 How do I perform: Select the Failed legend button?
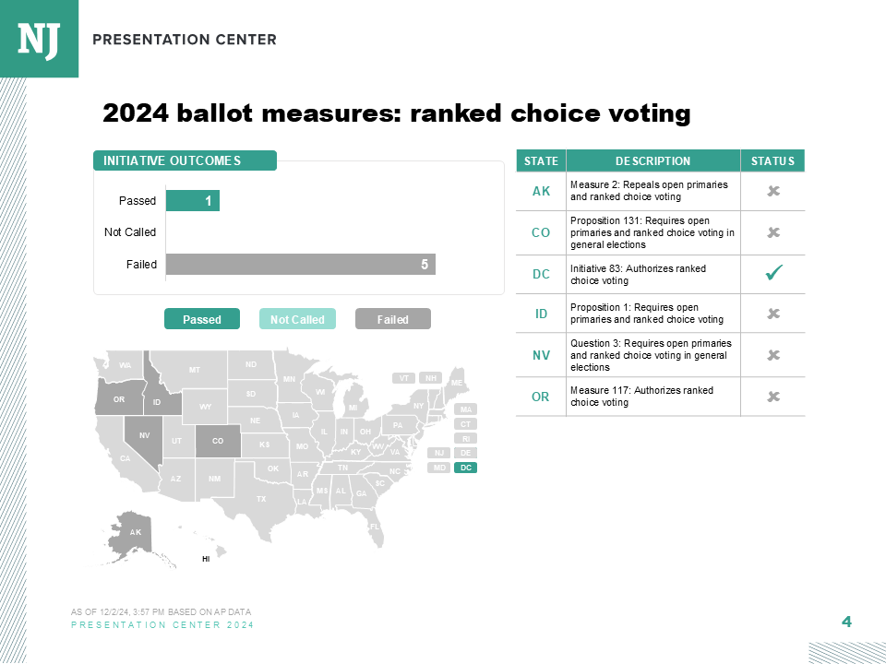(x=393, y=319)
